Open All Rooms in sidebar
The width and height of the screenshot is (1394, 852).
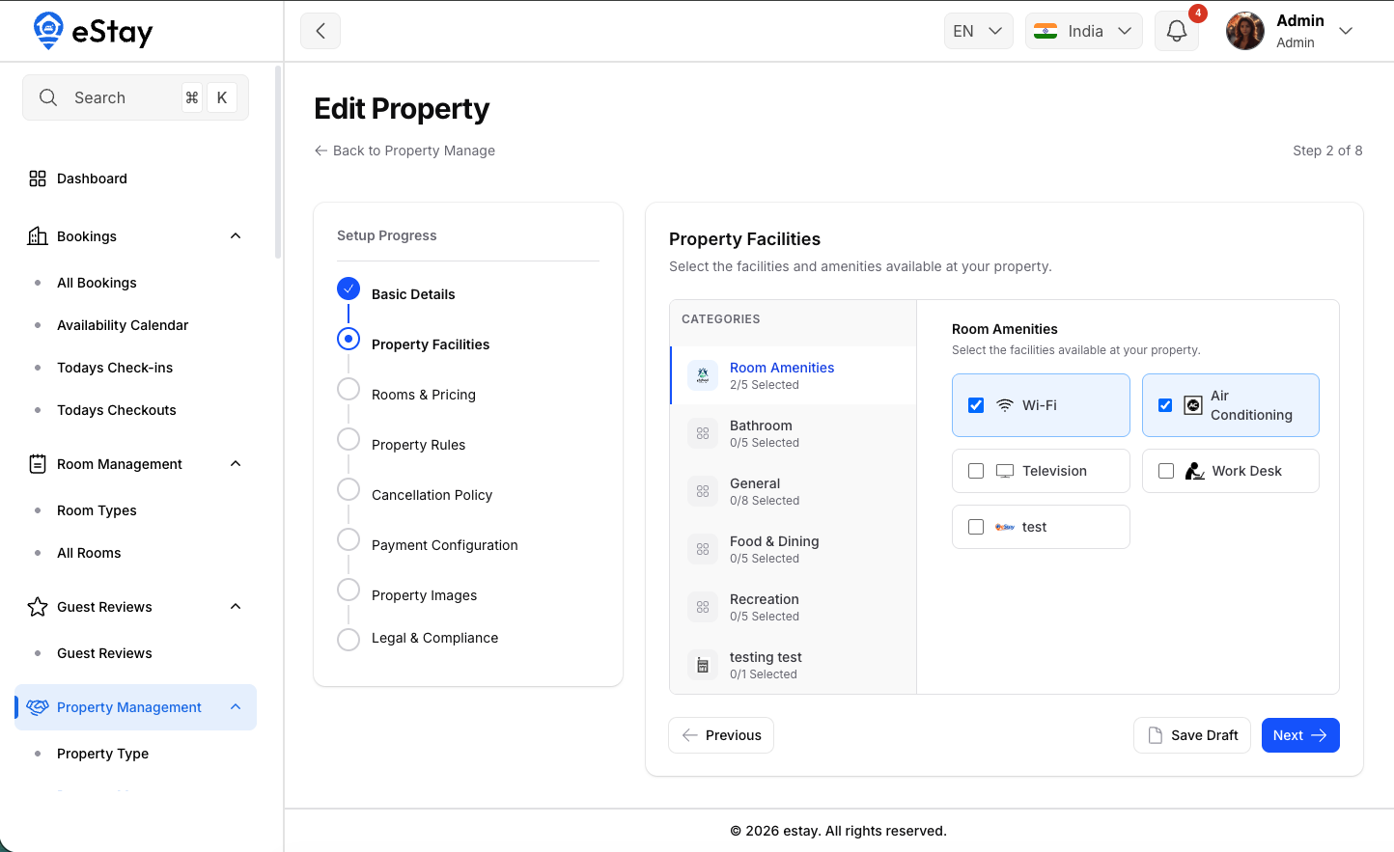pyautogui.click(x=89, y=553)
